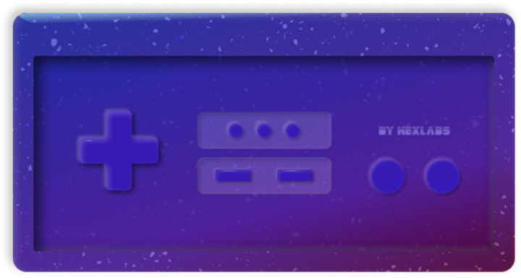The width and height of the screenshot is (521, 278).
Task: Click the empty space between the two pill buttons
Action: pyautogui.click(x=264, y=175)
